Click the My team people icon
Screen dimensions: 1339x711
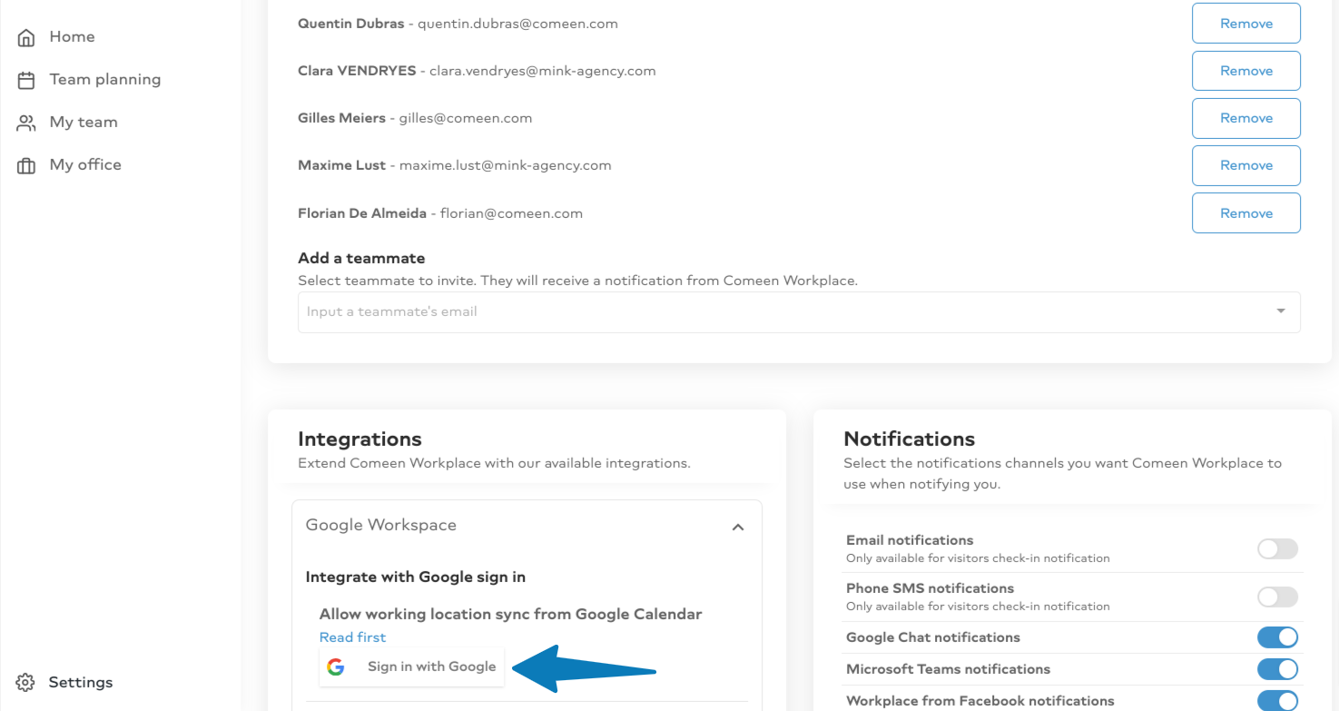point(26,123)
